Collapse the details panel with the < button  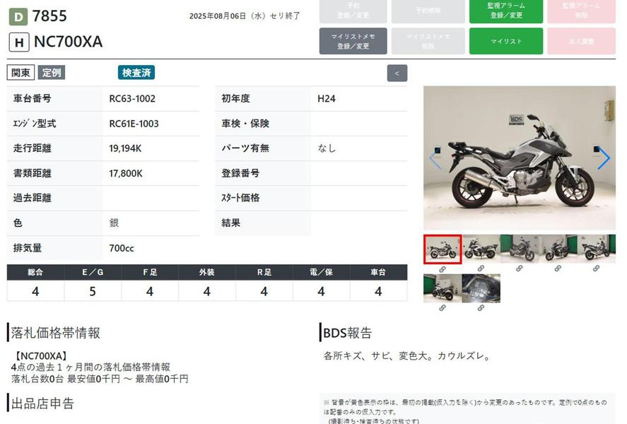[x=397, y=73]
